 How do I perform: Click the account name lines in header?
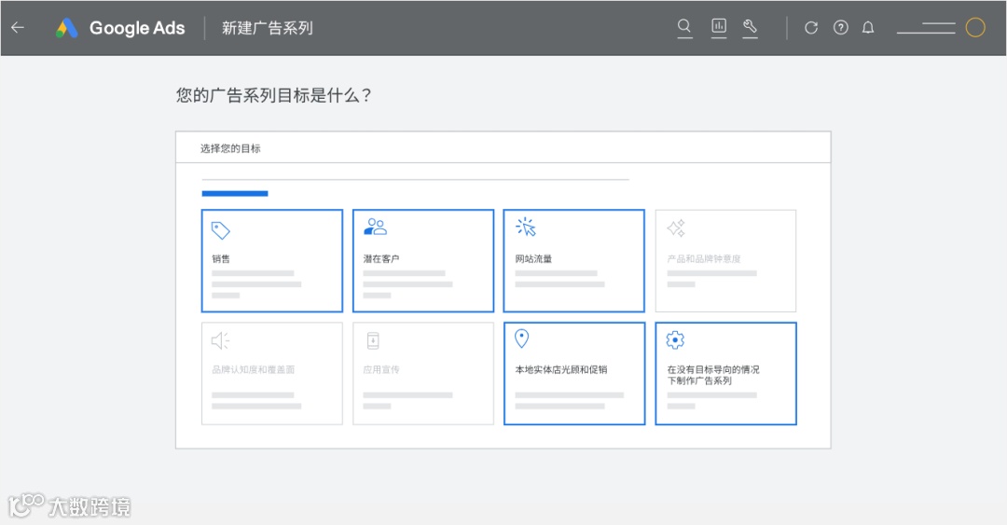926,28
